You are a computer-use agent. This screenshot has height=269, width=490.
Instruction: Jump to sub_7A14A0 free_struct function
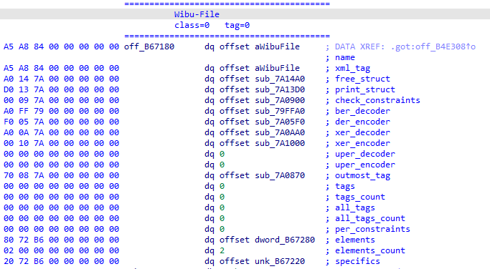[x=280, y=79]
